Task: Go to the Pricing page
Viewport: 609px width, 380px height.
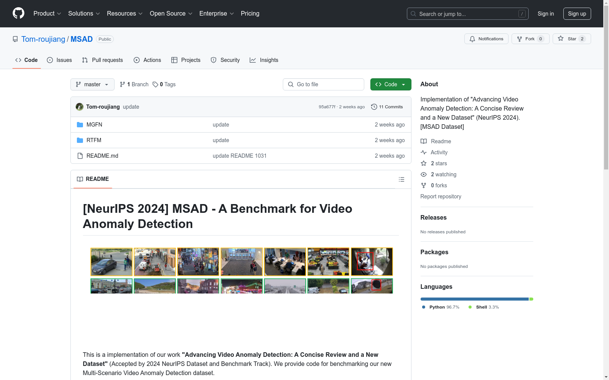Action: pos(250,14)
